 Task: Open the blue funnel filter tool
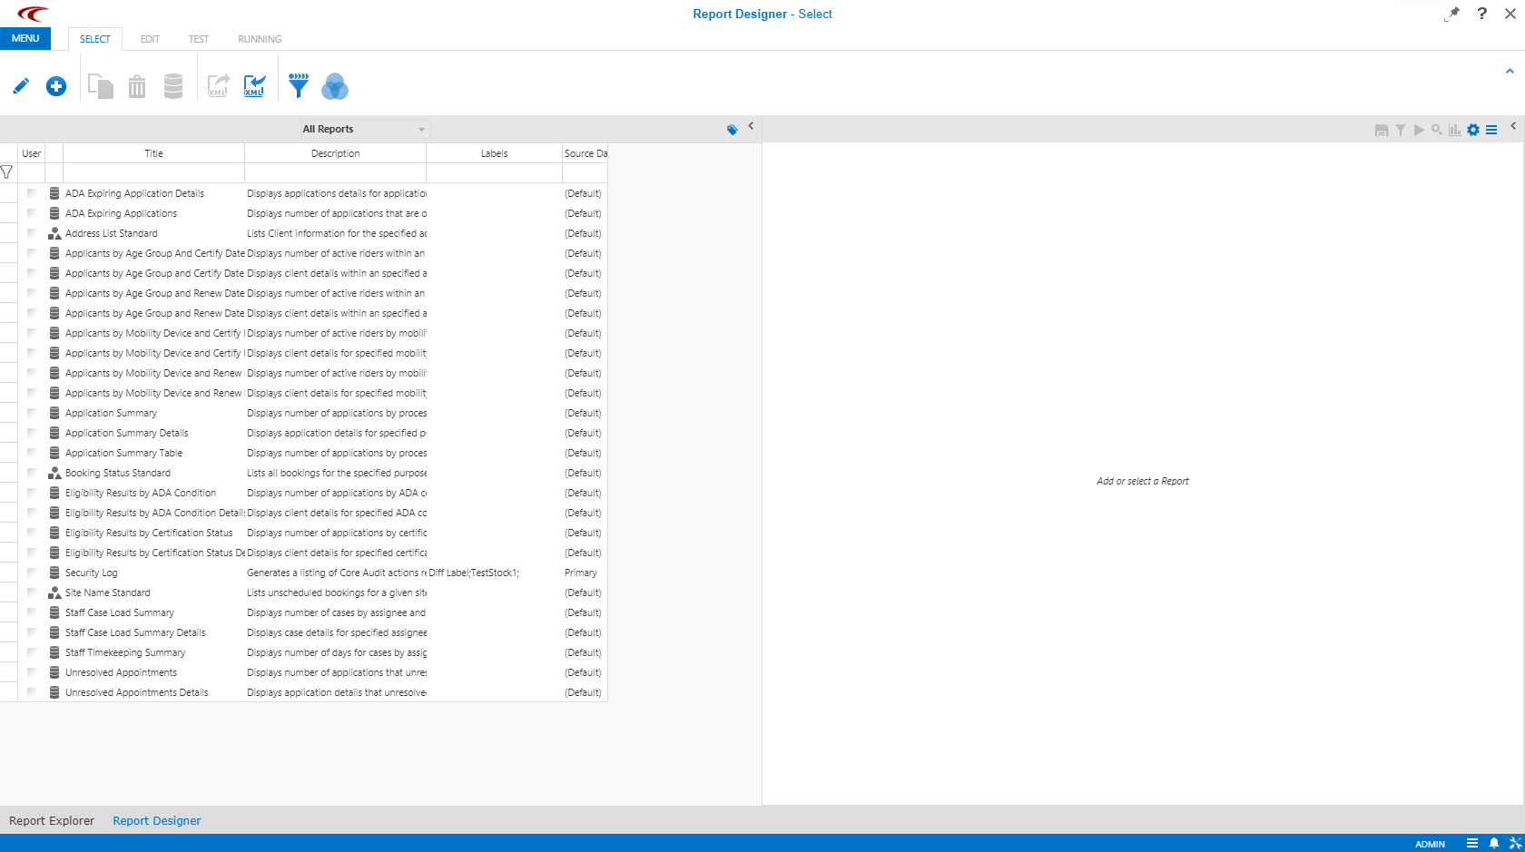(x=299, y=86)
